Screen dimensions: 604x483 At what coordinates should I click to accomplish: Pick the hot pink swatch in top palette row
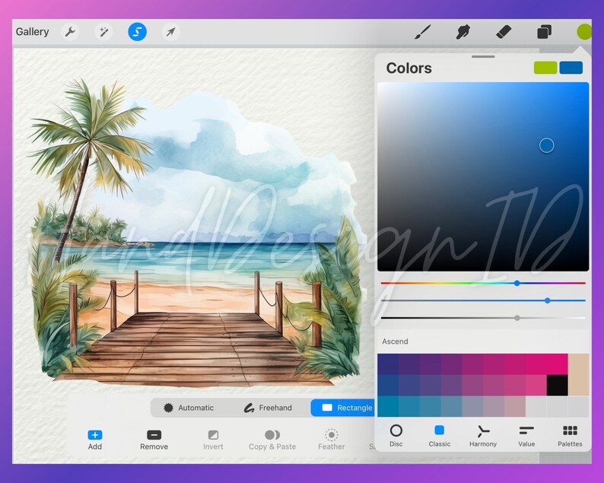click(557, 364)
